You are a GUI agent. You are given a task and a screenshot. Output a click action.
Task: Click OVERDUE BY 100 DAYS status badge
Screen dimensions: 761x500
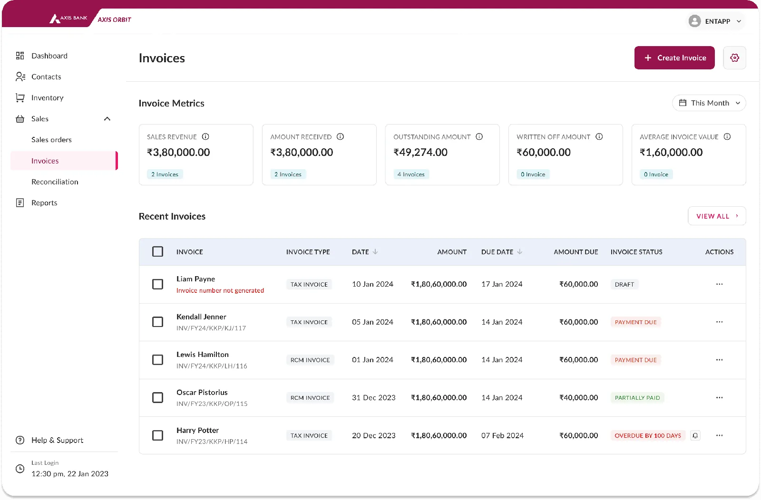648,435
